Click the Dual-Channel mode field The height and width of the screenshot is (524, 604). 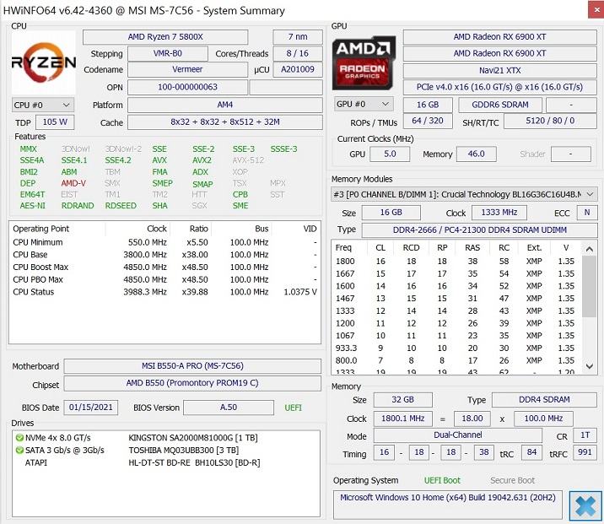[x=457, y=435]
